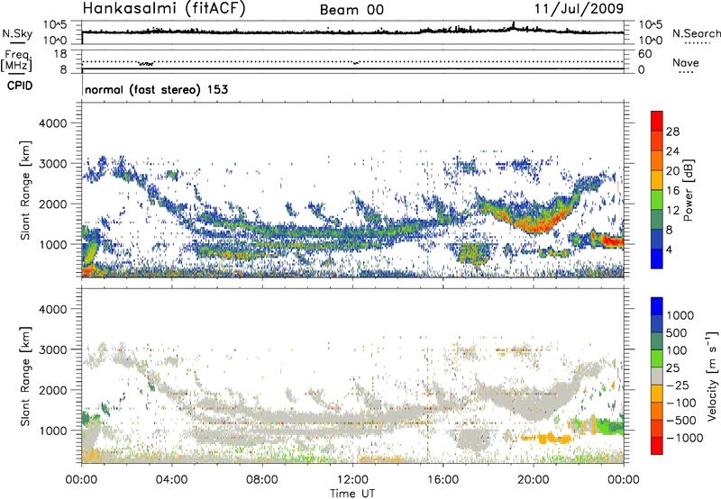Click the '16:00' time axis tick
721x499 pixels.
click(x=443, y=480)
